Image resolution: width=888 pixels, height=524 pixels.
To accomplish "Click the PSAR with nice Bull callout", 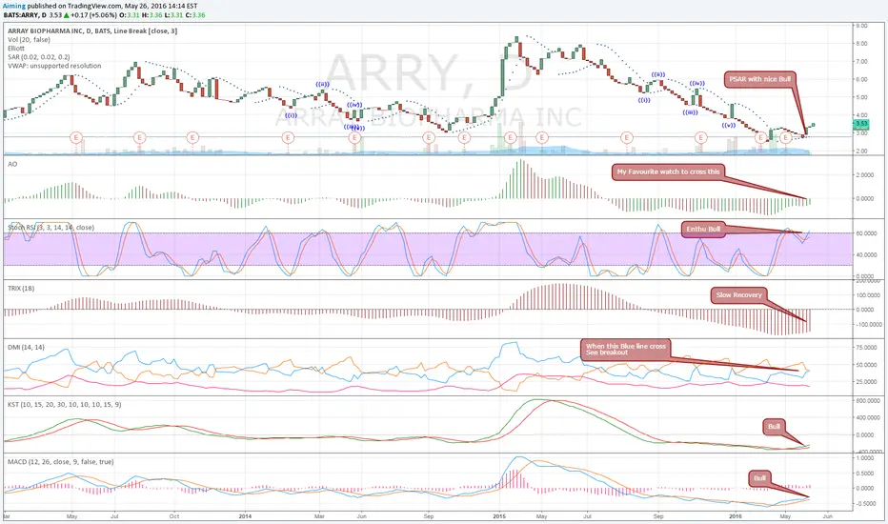I will 760,79.
